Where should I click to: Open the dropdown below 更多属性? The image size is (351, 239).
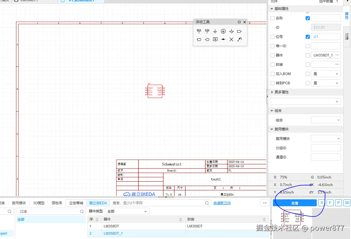306,101
